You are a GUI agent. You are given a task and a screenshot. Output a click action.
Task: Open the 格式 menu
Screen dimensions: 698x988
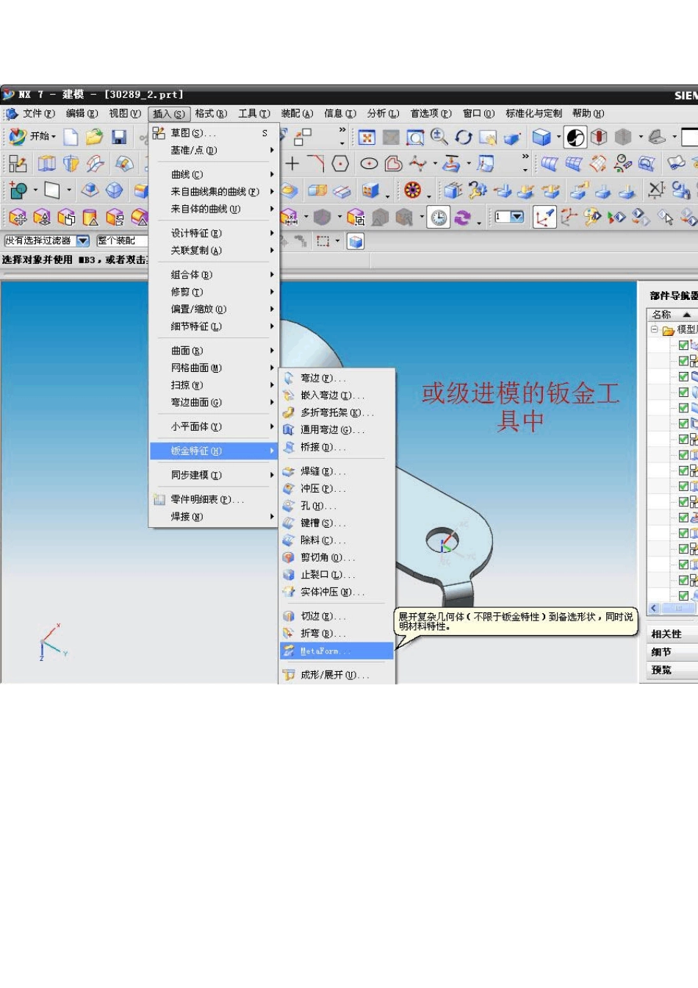[211, 113]
